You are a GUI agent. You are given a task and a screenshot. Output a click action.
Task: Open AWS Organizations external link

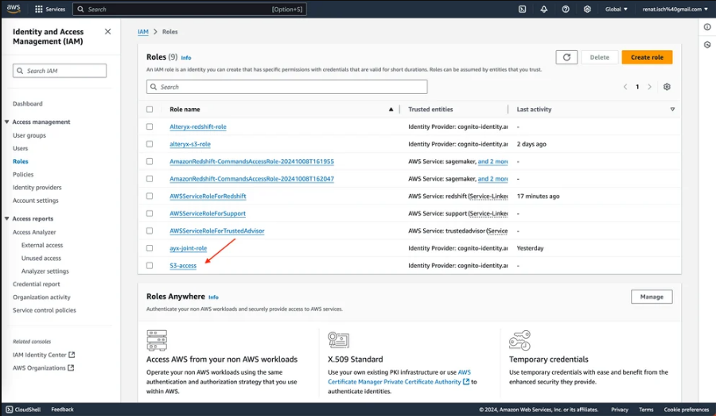click(44, 367)
